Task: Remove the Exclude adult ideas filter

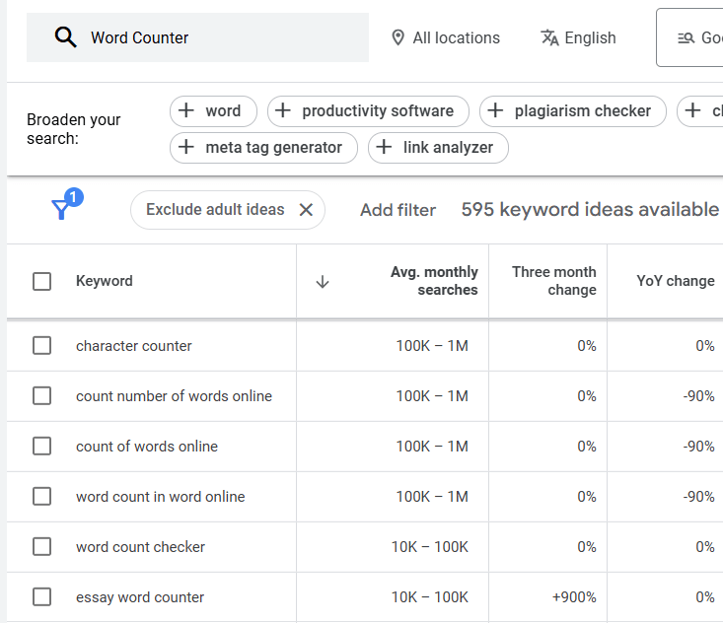Action: tap(306, 210)
